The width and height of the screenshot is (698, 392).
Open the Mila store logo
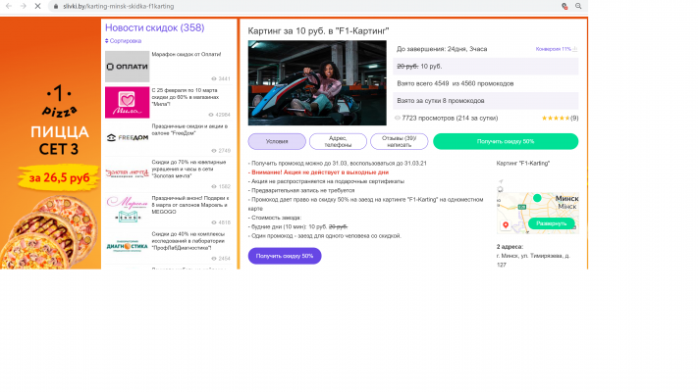coord(127,102)
